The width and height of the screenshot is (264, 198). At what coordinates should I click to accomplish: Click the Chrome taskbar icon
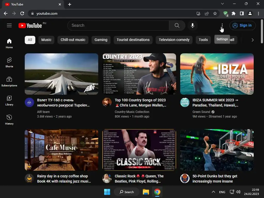click(x=157, y=192)
